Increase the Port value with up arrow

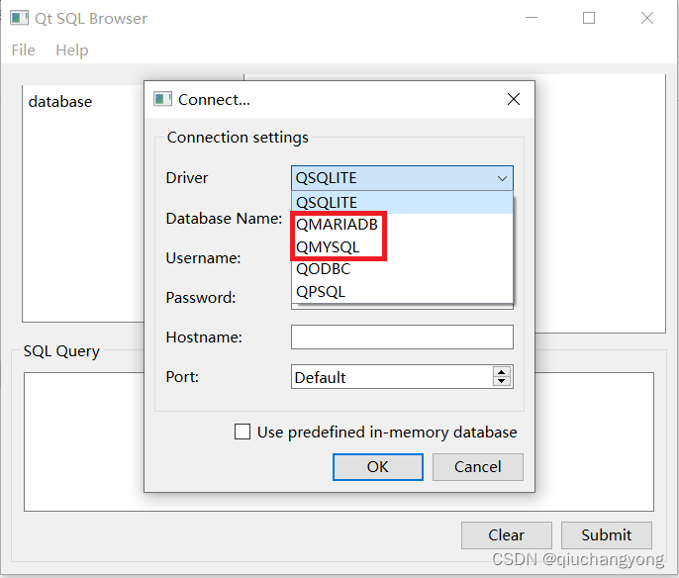pos(502,372)
